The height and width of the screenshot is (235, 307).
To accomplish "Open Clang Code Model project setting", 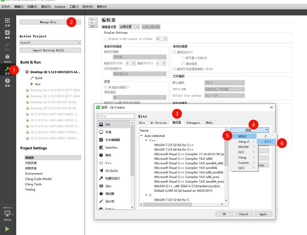I will 38,179.
